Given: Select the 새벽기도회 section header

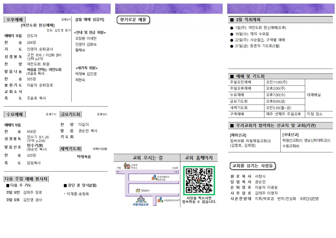Looking at the screenshot, I should [71, 149].
